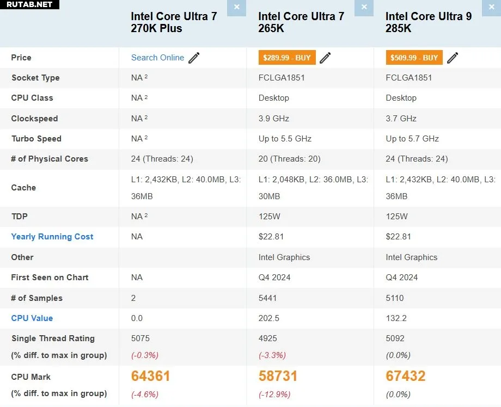The width and height of the screenshot is (501, 407).
Task: Open the Yearly Running Cost link
Action: [x=52, y=237]
